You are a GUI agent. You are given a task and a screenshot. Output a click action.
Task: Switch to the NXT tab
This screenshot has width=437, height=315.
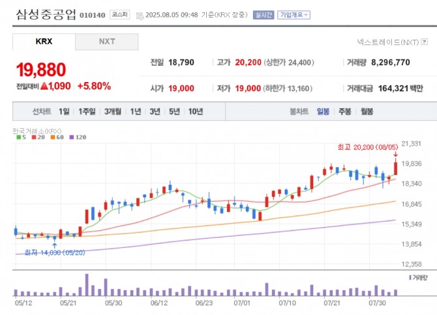click(x=107, y=42)
